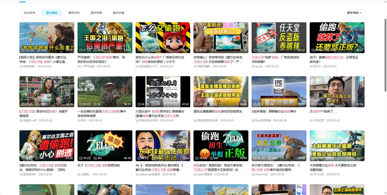Click the 怎么又偷跑 Mario video thumbnail

point(163,37)
